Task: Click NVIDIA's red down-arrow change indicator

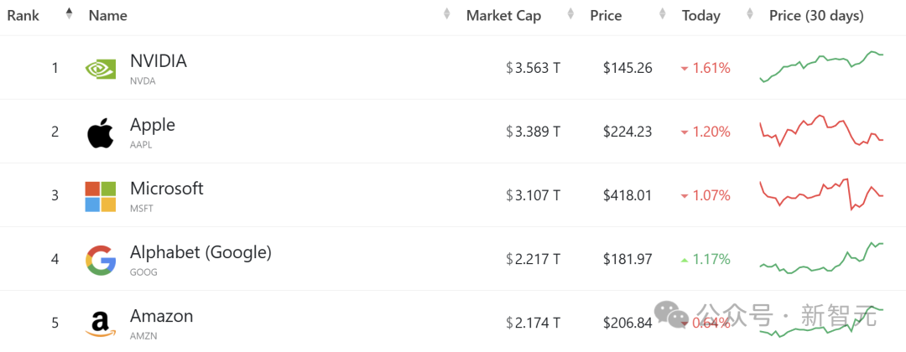Action: pyautogui.click(x=685, y=69)
